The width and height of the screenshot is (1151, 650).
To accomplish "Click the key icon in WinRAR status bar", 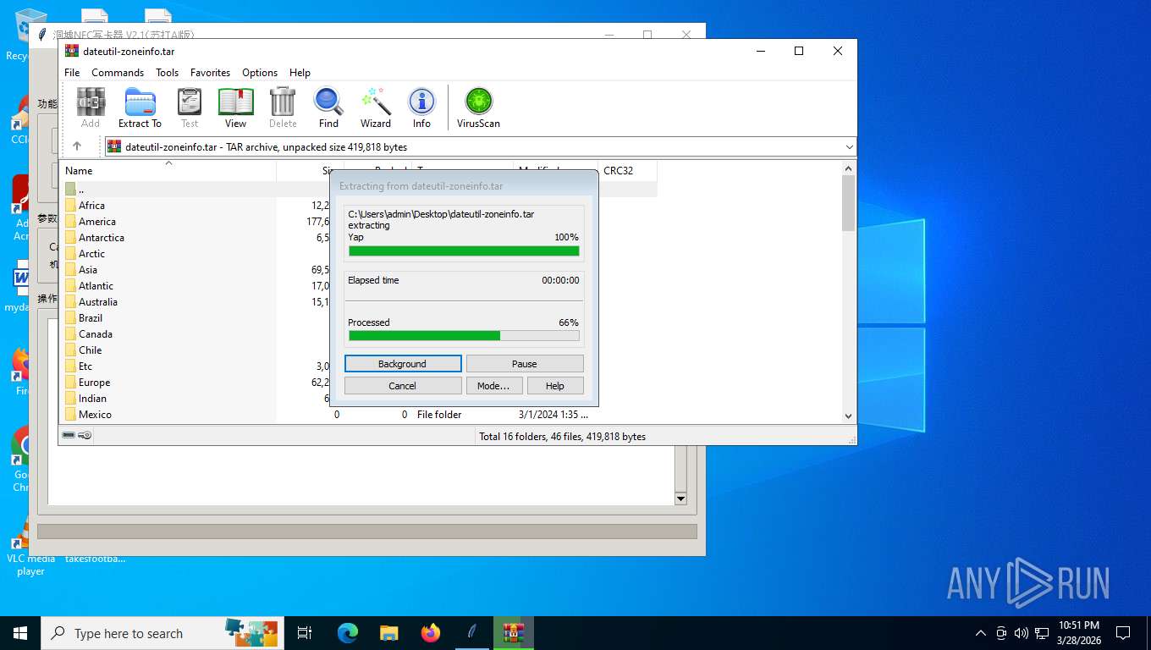I will point(85,435).
